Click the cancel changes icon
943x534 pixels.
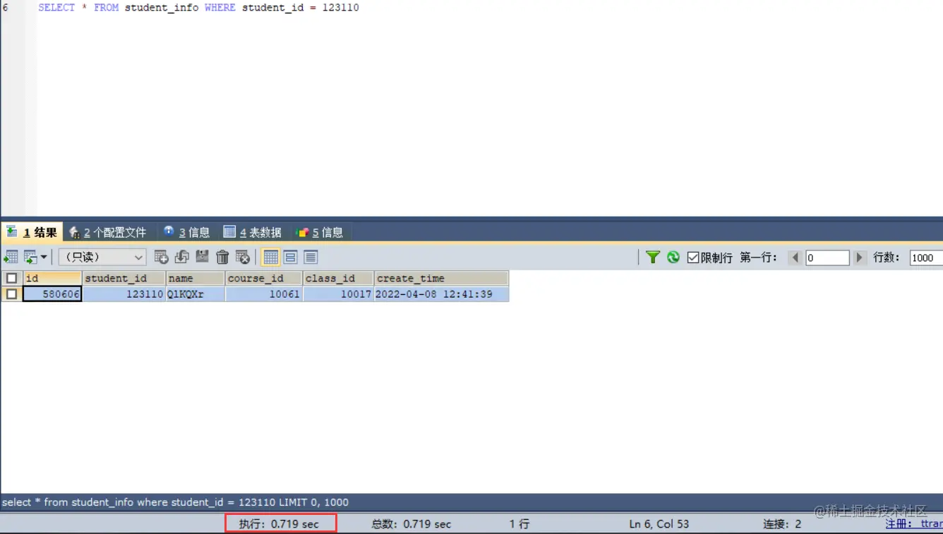(x=243, y=257)
